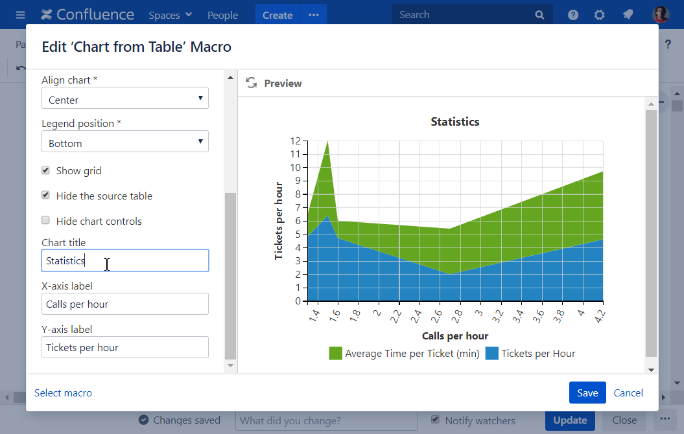
Task: Open the Spaces dropdown menu
Action: coord(170,15)
